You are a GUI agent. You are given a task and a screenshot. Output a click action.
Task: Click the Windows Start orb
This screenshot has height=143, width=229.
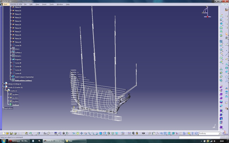pyautogui.click(x=3, y=141)
